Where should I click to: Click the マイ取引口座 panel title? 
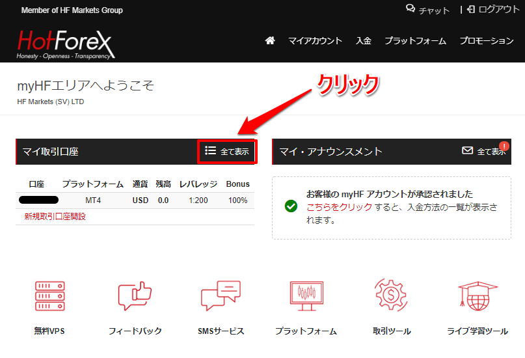click(x=51, y=152)
